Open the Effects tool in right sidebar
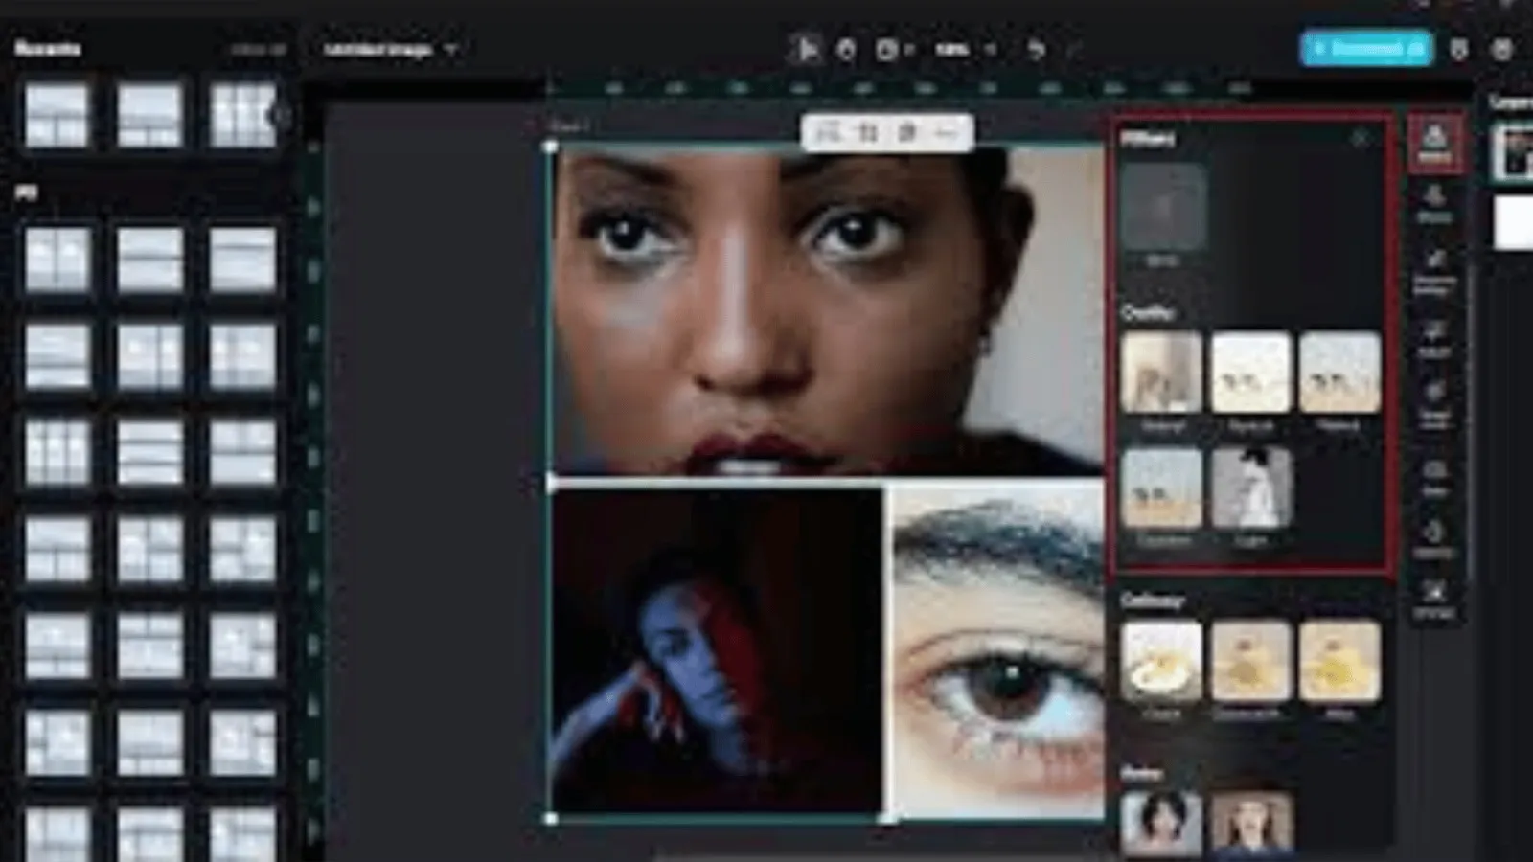Viewport: 1533px width, 862px height. pos(1434,205)
